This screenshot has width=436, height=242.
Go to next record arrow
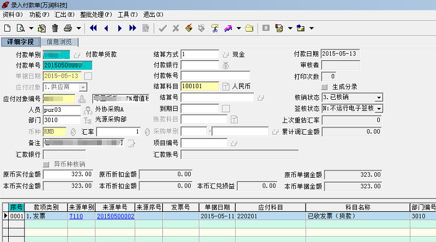pyautogui.click(x=119, y=28)
